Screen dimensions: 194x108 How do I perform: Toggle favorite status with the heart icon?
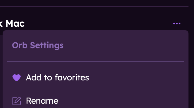click(17, 78)
